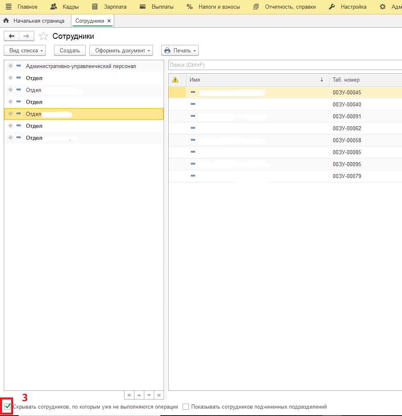402x416 pixels.
Task: Open the Оформить документ dropdown
Action: coord(121,50)
